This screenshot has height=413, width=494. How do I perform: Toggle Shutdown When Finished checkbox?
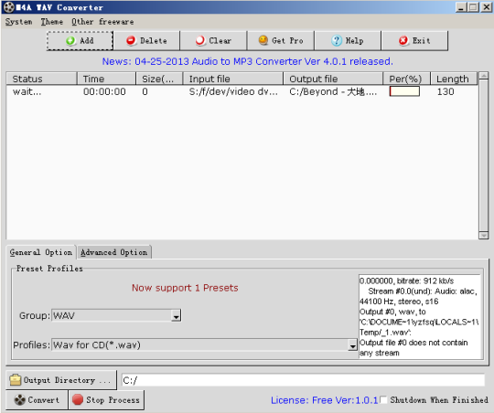coord(383,399)
